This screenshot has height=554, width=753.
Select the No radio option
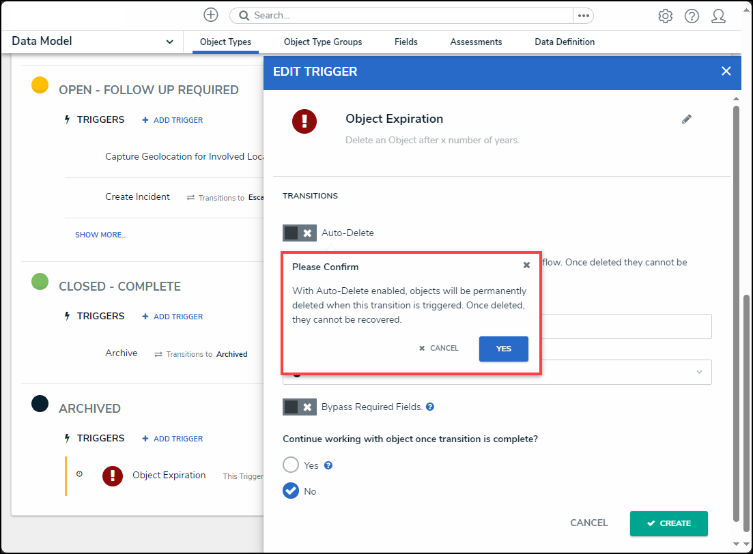291,491
